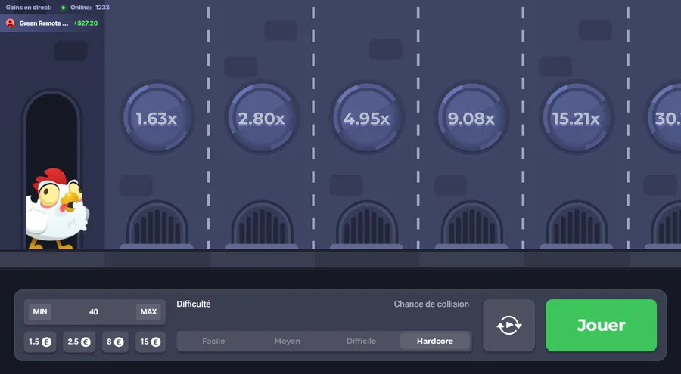Choose the 8 € quick bet chip
Image resolution: width=681 pixels, height=374 pixels.
115,342
